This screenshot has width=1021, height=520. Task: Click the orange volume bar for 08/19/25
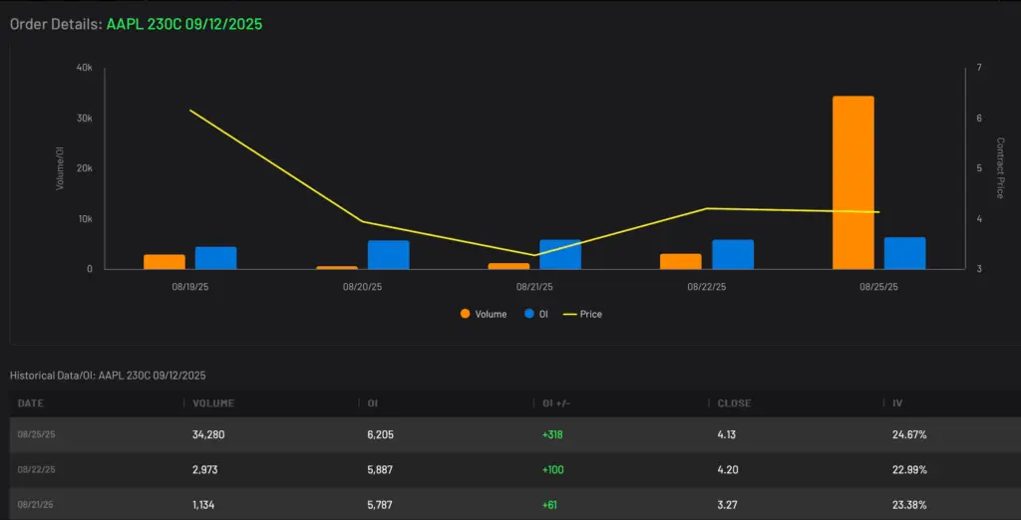coord(165,262)
